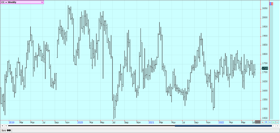Step chart forward with single right arrow
Viewport: 280px width, 133px height.
coord(274,126)
